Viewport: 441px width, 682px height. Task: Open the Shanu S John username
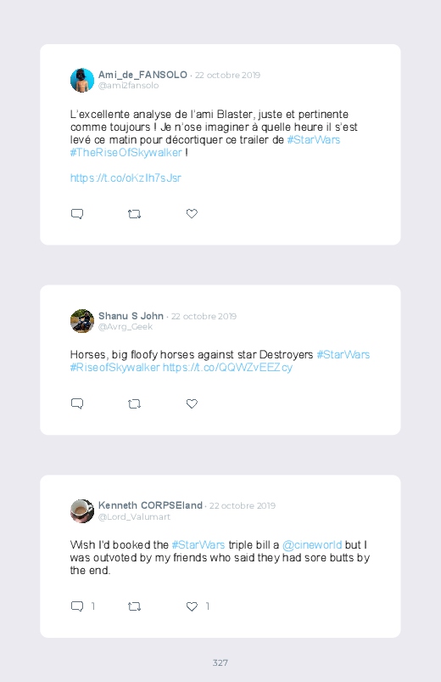click(x=131, y=316)
